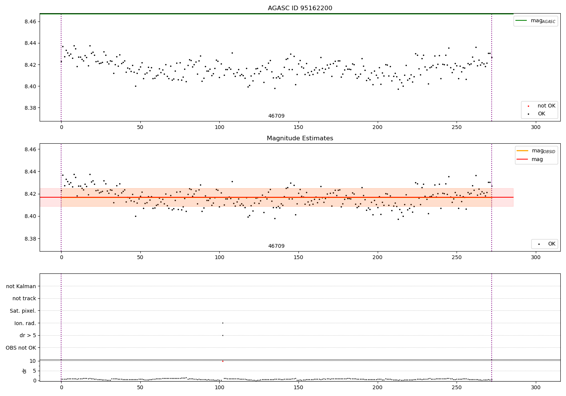Click the 10 tick label on dr axis

point(33,361)
